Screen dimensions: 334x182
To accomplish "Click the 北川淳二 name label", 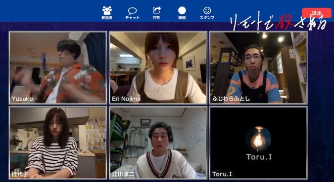I will [x=123, y=174].
